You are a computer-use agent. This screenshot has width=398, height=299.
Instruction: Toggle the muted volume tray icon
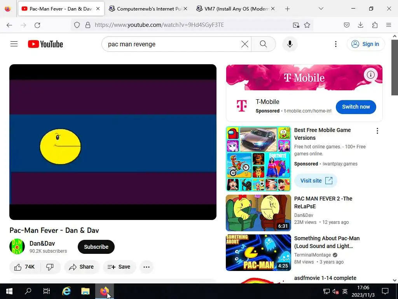[x=335, y=291]
